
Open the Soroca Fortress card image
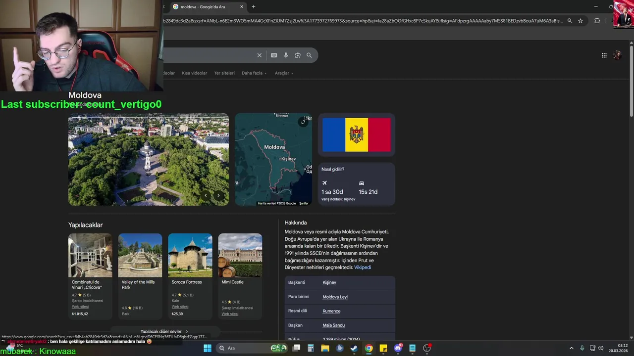[x=190, y=255]
